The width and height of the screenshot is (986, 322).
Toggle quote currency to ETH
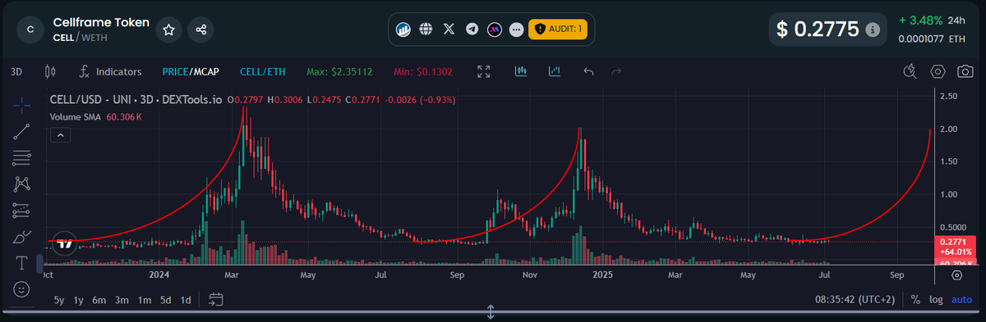[263, 71]
